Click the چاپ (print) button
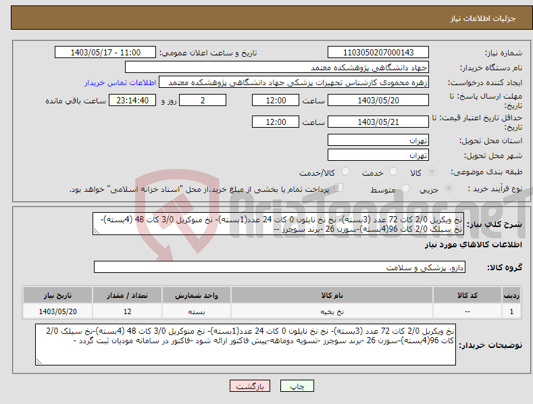 pyautogui.click(x=297, y=386)
